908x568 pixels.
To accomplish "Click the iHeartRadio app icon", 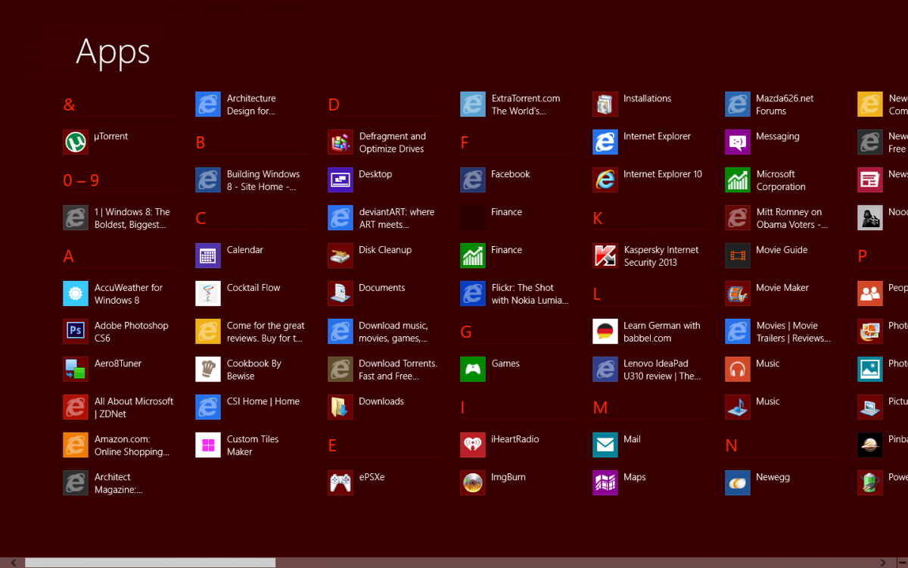I will coord(473,445).
